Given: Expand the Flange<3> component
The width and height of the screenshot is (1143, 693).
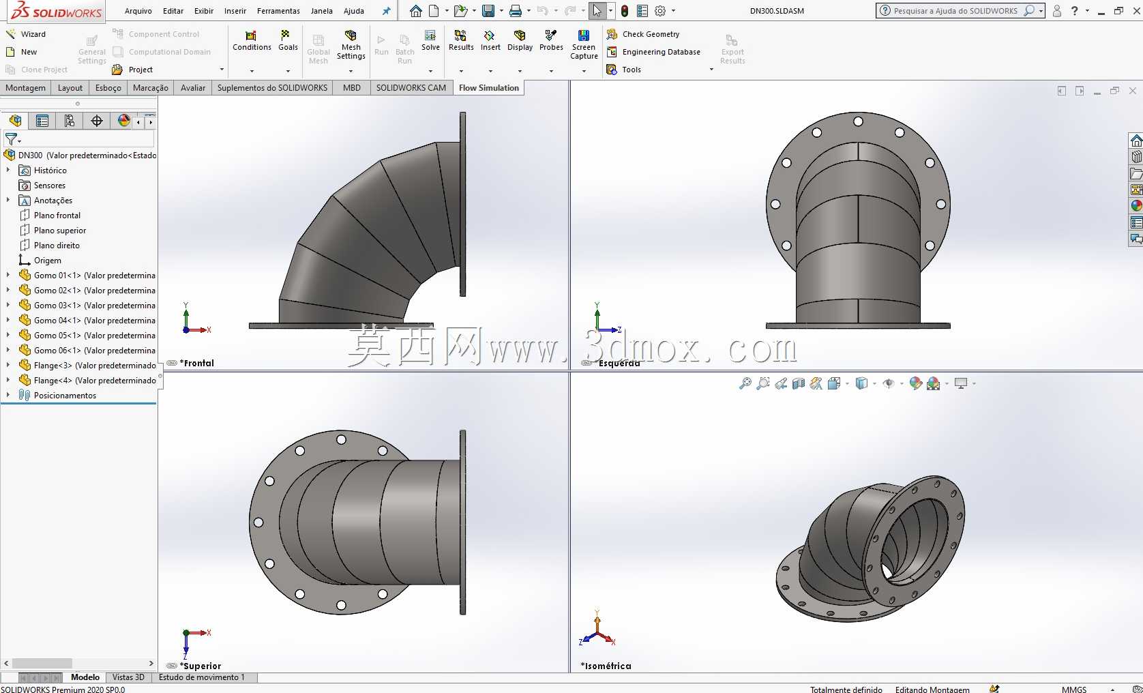Looking at the screenshot, I should pyautogui.click(x=8, y=366).
